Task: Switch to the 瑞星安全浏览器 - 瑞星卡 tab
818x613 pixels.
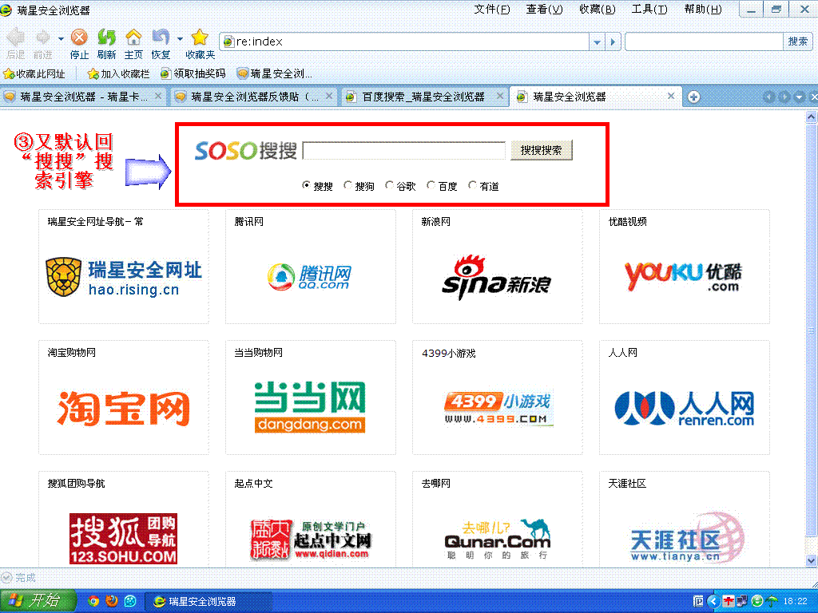Action: [83, 97]
